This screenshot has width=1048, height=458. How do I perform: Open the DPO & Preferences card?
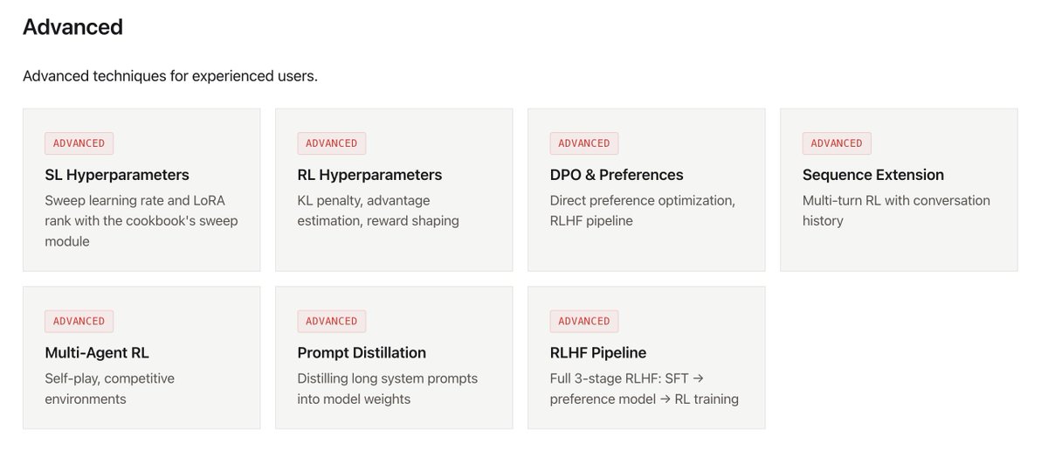(646, 190)
